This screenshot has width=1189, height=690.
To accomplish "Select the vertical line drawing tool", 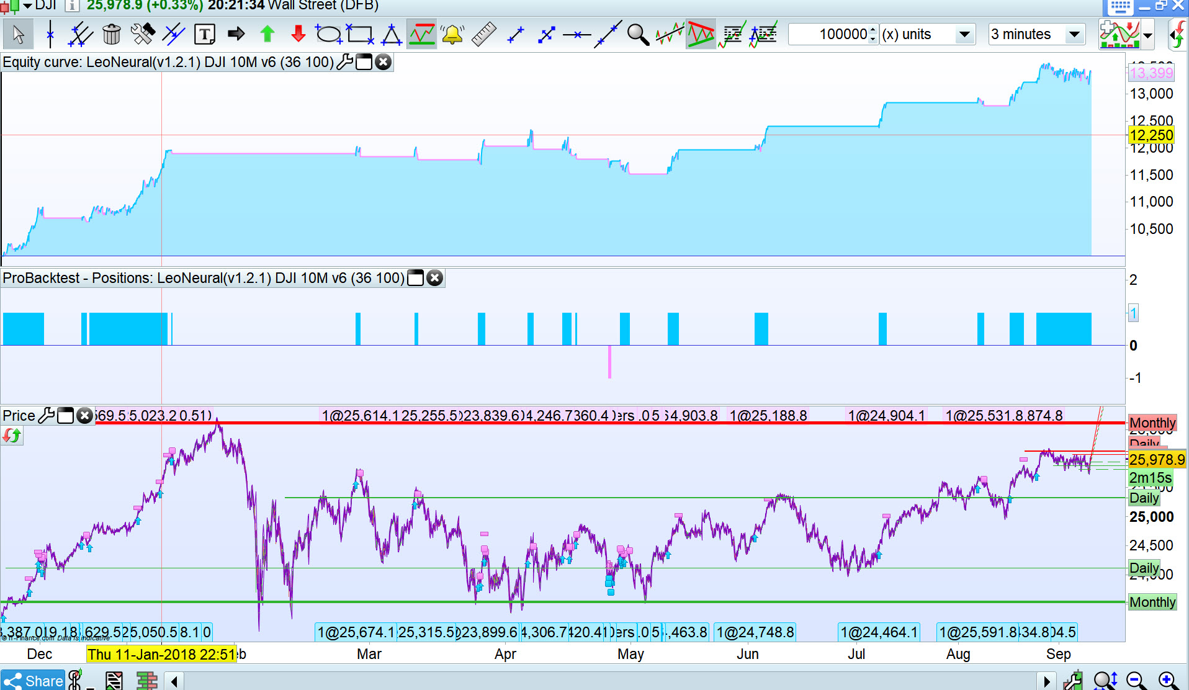I will pyautogui.click(x=50, y=34).
